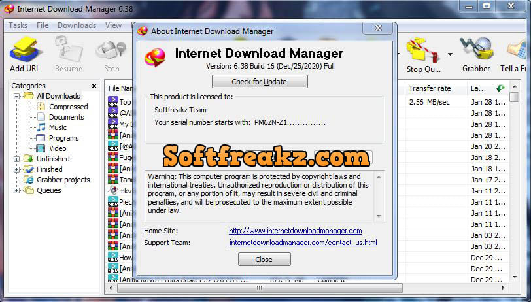This screenshot has height=302, width=531.
Task: Click the 2.56 MB/sec transfer rate cell
Action: pyautogui.click(x=429, y=102)
